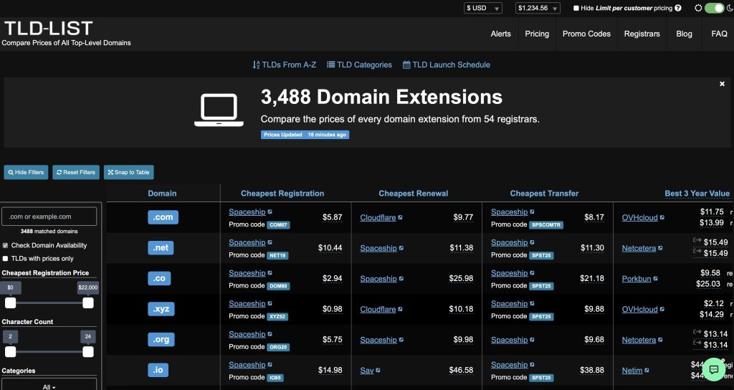Check TLDs with prices only
The image size is (734, 390).
6,259
